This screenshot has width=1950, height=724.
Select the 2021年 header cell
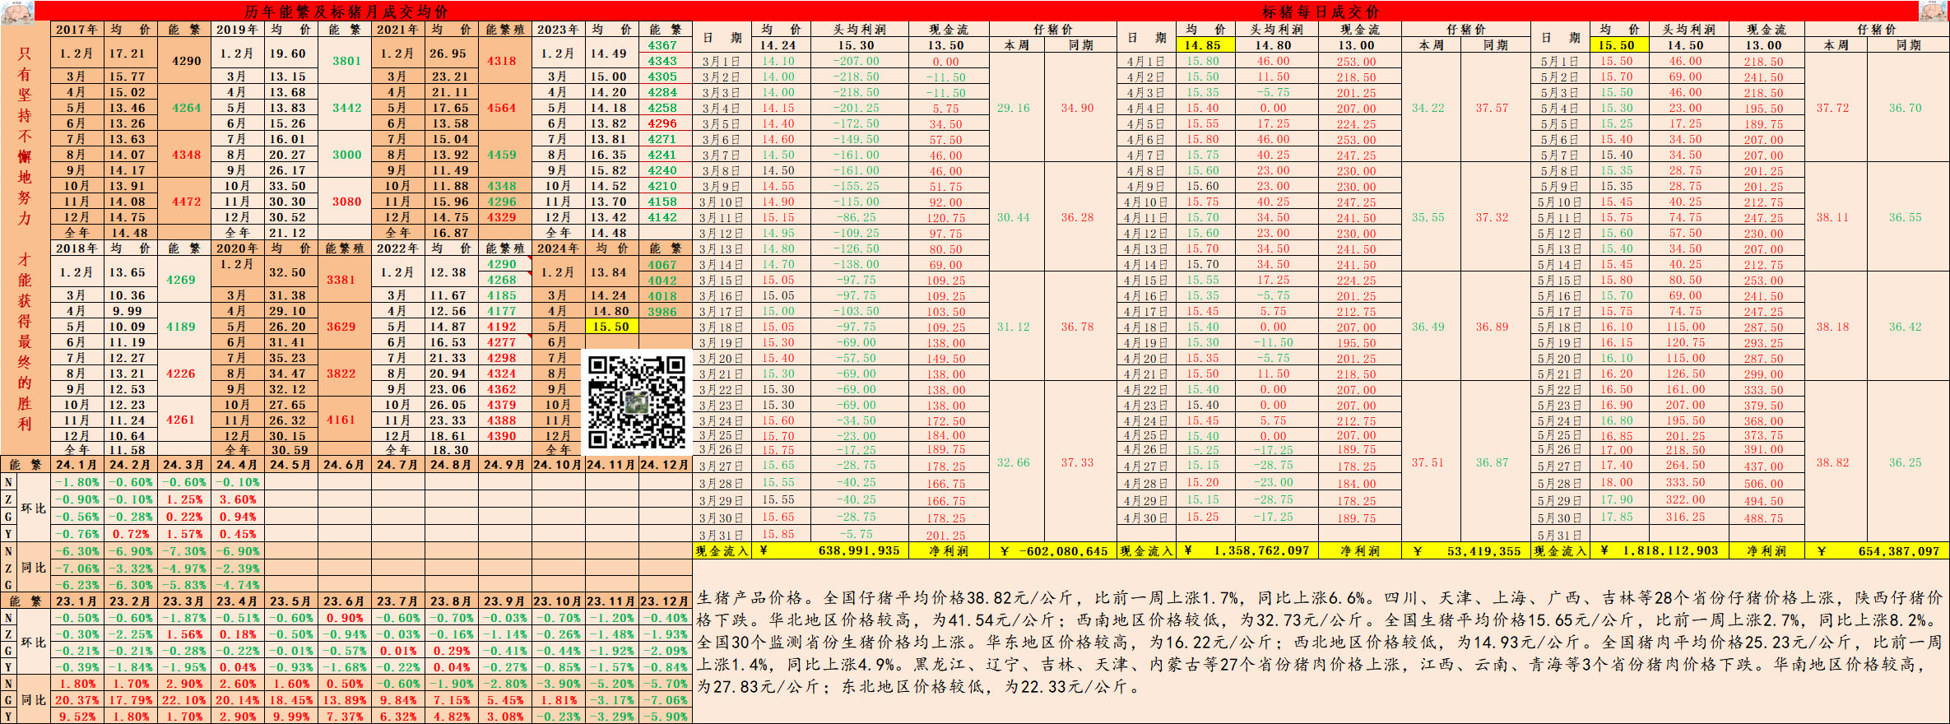pyautogui.click(x=398, y=30)
